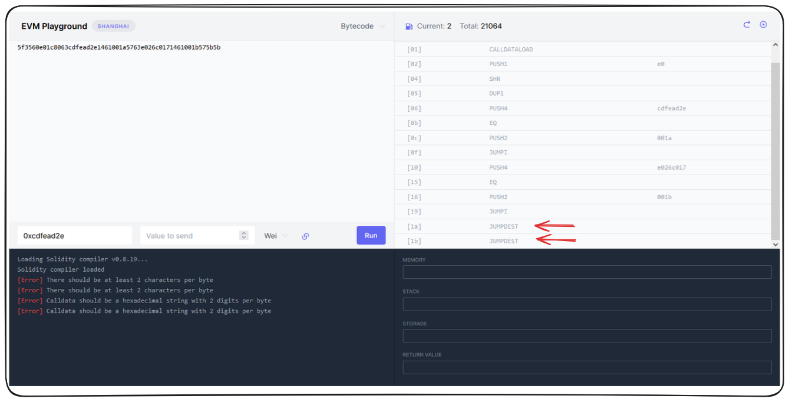Select the CALLDATALOAD instruction row
The image size is (789, 402).
510,50
